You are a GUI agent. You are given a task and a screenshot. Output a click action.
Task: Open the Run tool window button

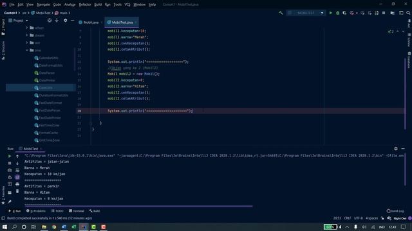point(15,211)
